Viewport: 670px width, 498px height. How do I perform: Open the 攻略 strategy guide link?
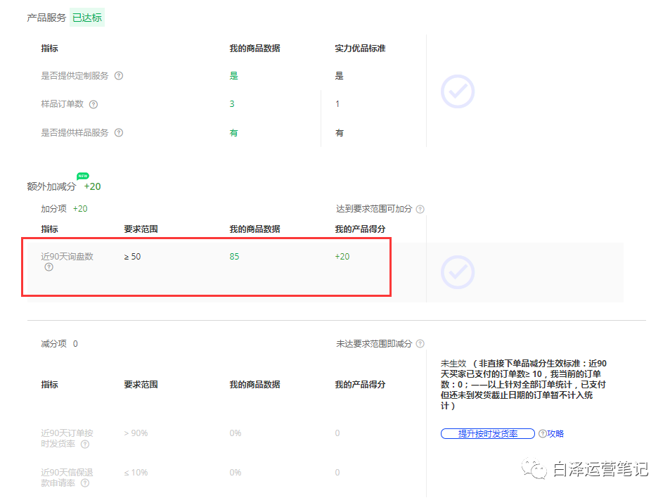[x=555, y=433]
